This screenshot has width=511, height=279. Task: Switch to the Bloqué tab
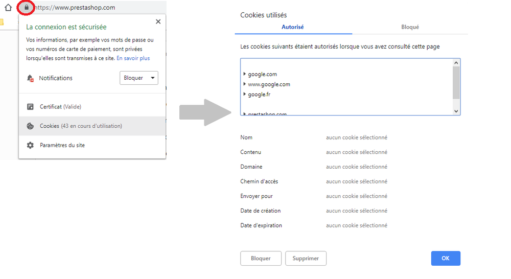[409, 27]
